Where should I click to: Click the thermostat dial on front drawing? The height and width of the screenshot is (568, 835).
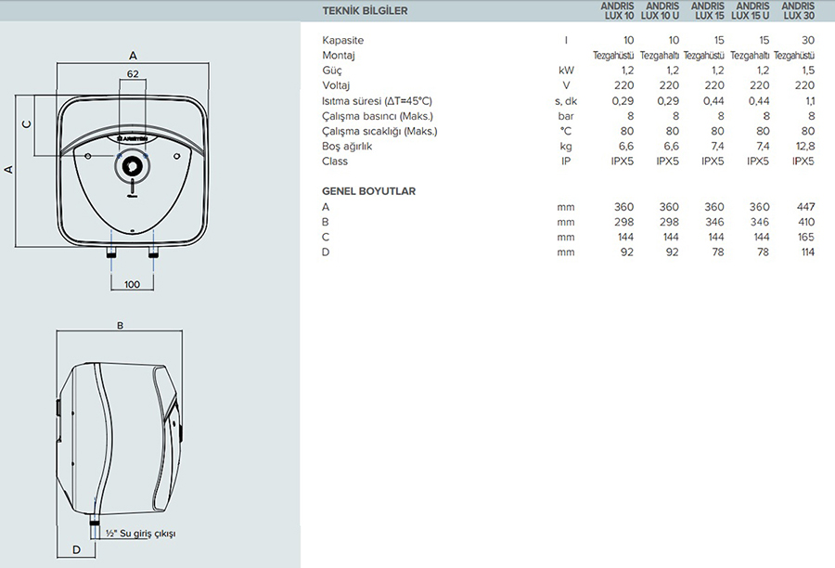point(132,168)
